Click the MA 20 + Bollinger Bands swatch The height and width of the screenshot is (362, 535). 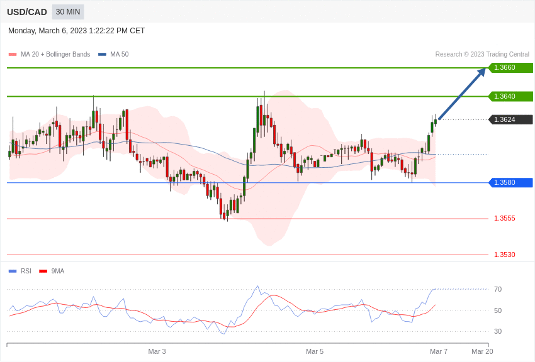click(13, 54)
